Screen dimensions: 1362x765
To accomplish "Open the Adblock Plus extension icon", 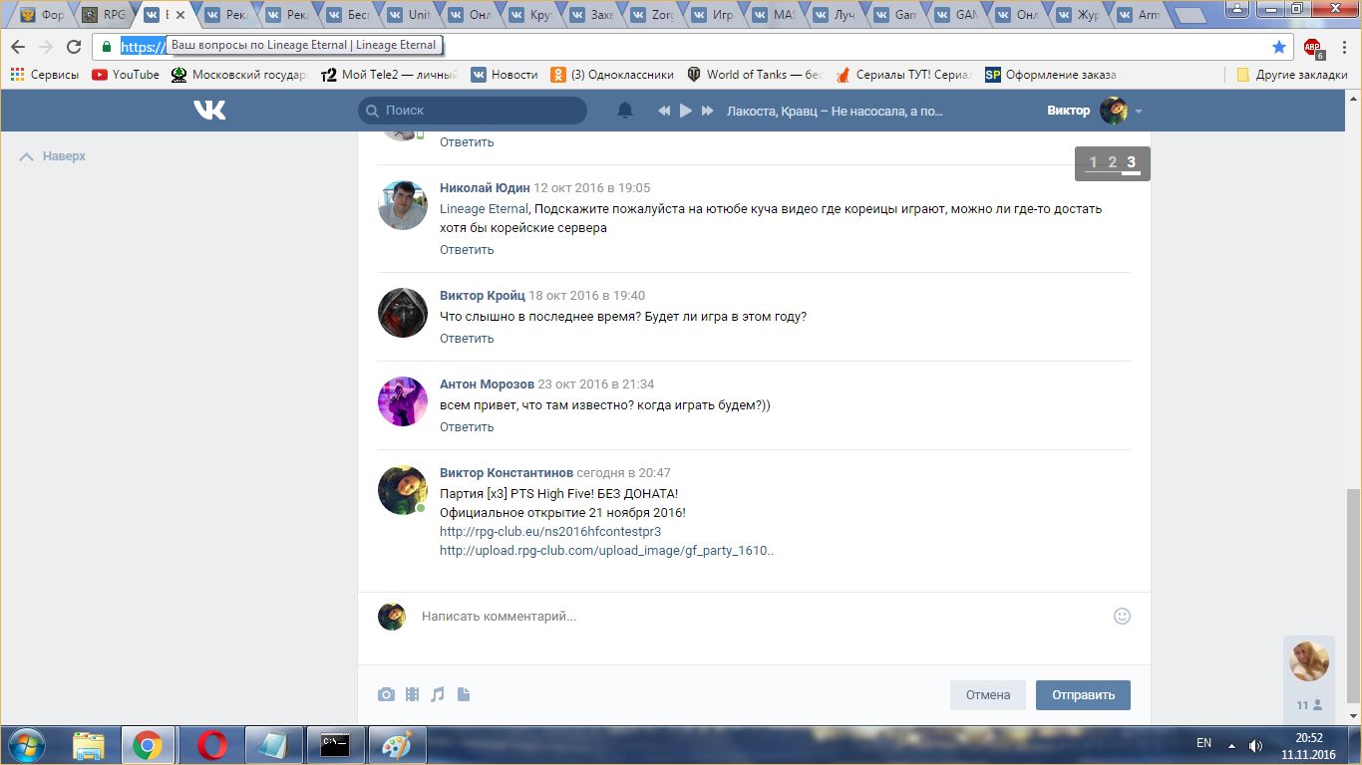I will pyautogui.click(x=1313, y=47).
